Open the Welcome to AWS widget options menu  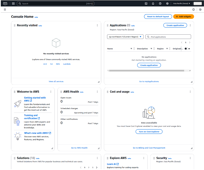tap(51, 92)
